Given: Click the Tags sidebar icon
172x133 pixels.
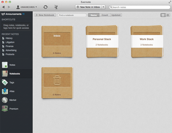Looking at the screenshot, I should [5, 82].
